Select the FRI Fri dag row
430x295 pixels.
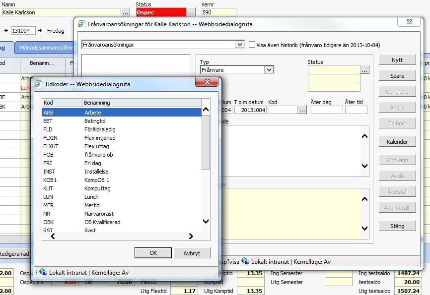click(x=122, y=163)
